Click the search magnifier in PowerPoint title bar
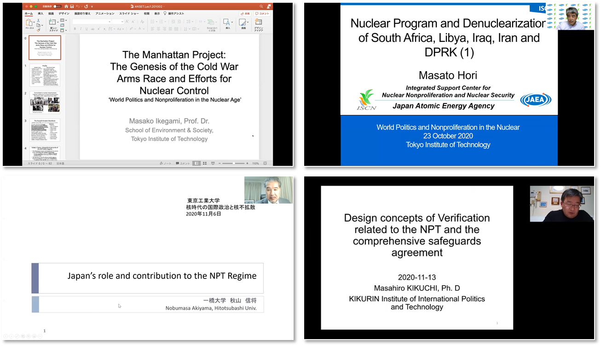 (261, 6)
